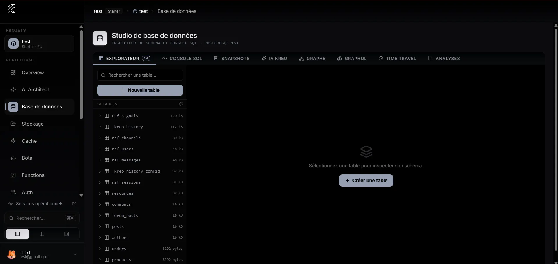Click the breadcrumb cube icon beside test
The image size is (558, 264).
tap(135, 11)
